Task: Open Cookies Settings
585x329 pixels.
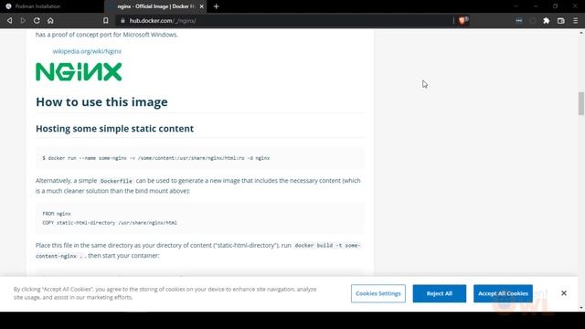Action: click(x=378, y=293)
